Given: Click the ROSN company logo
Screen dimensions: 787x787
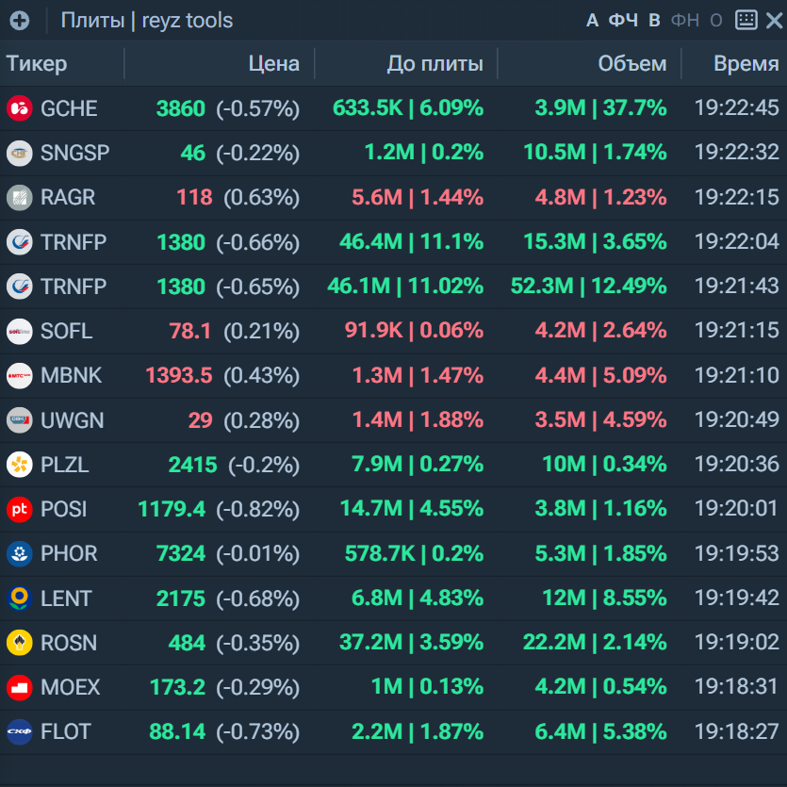Looking at the screenshot, I should (x=20, y=643).
